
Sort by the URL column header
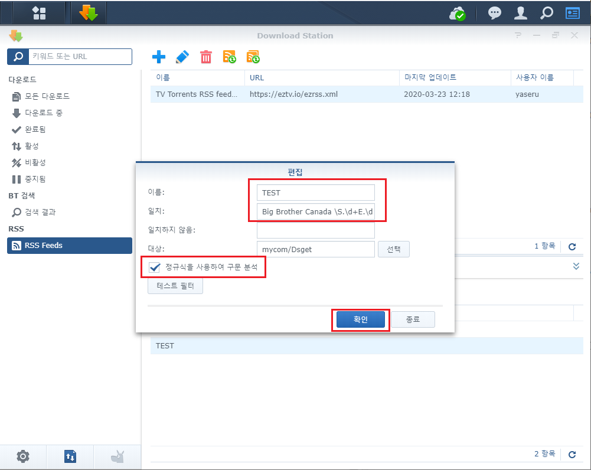[322, 77]
